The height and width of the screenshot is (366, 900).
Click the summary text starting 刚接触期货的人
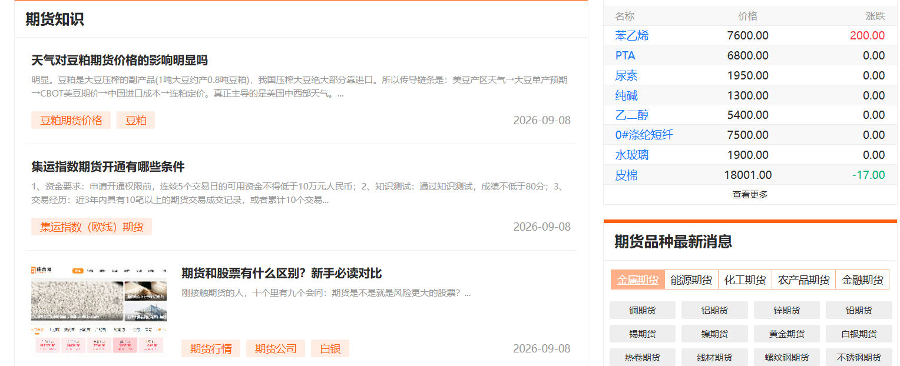[x=326, y=292]
